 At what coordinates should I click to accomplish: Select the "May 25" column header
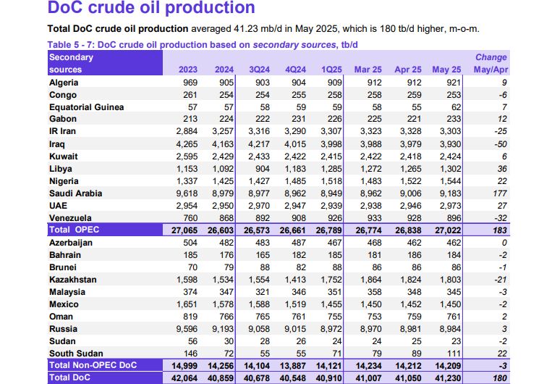coord(446,70)
